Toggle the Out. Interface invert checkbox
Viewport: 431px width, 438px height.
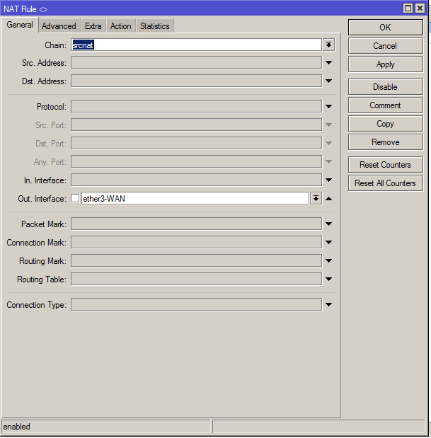click(x=75, y=198)
